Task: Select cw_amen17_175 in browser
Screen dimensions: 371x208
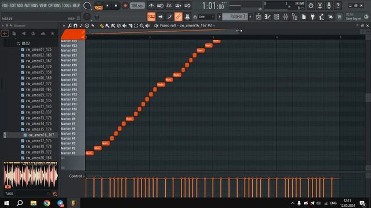Action: click(39, 141)
